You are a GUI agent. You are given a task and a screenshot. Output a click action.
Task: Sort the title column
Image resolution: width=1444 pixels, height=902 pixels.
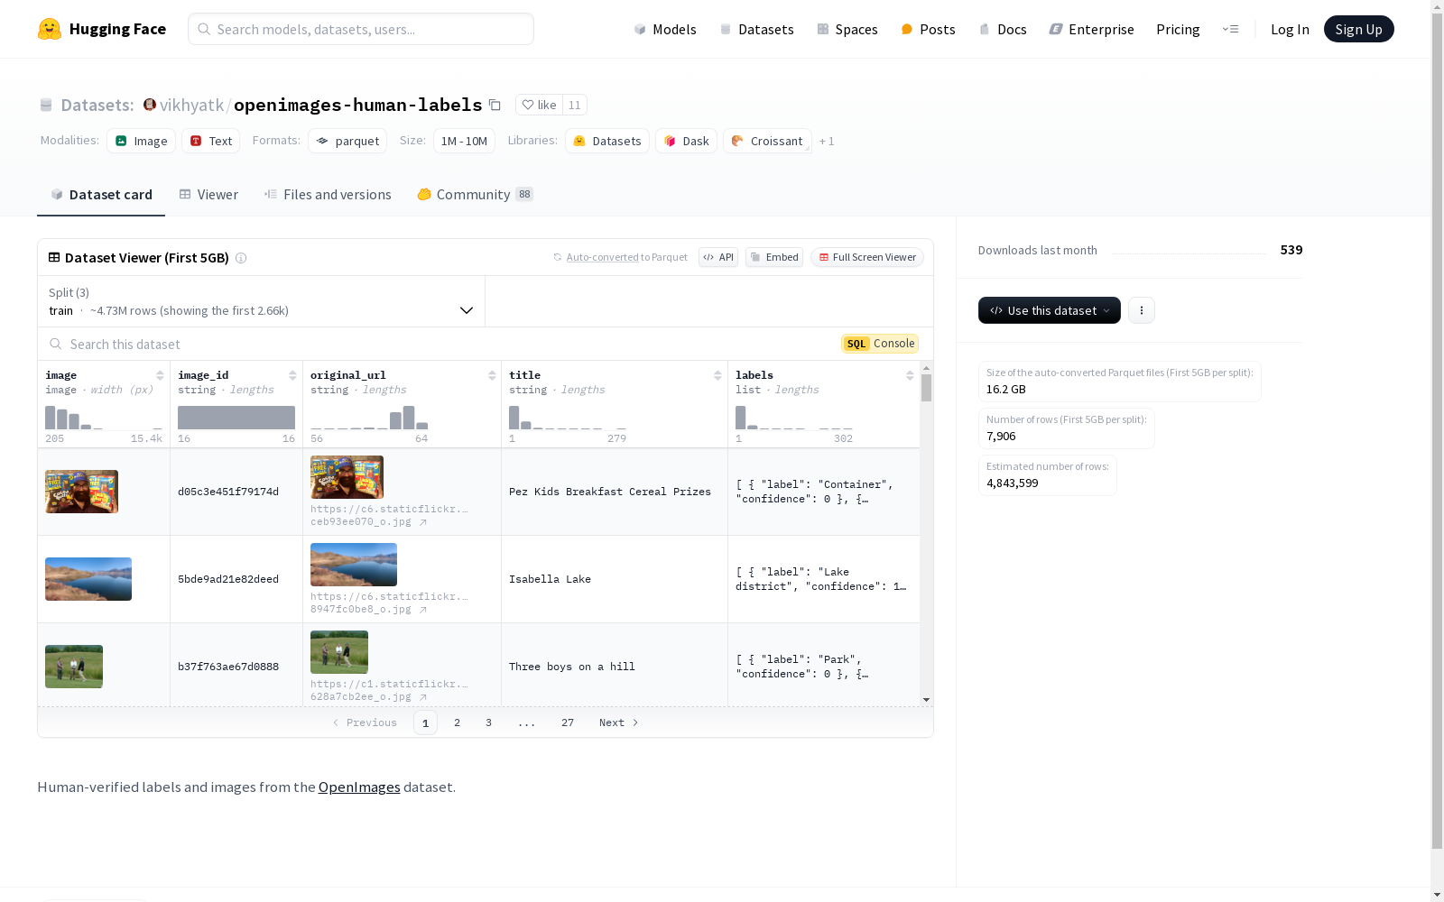click(x=717, y=375)
